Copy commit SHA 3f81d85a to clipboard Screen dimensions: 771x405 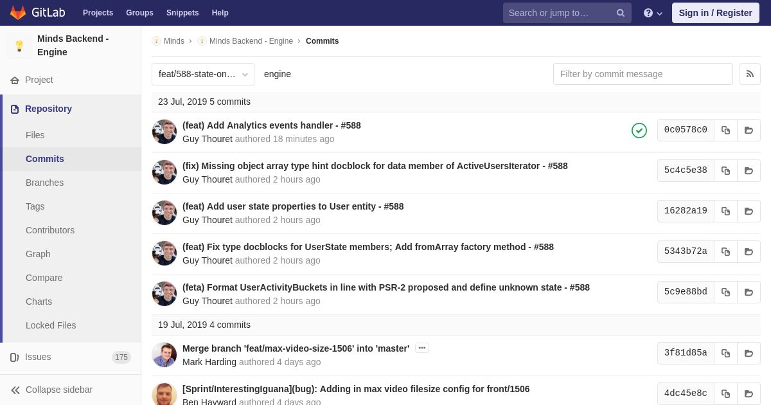coord(725,353)
